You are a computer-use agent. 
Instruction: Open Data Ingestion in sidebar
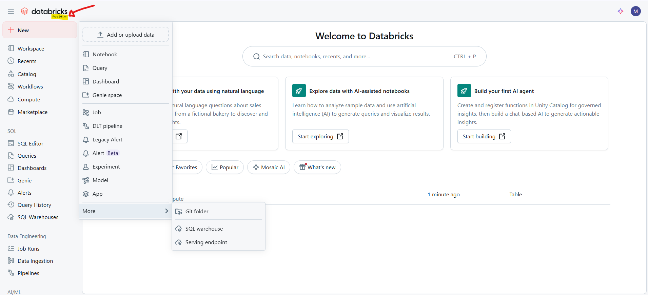coord(35,261)
